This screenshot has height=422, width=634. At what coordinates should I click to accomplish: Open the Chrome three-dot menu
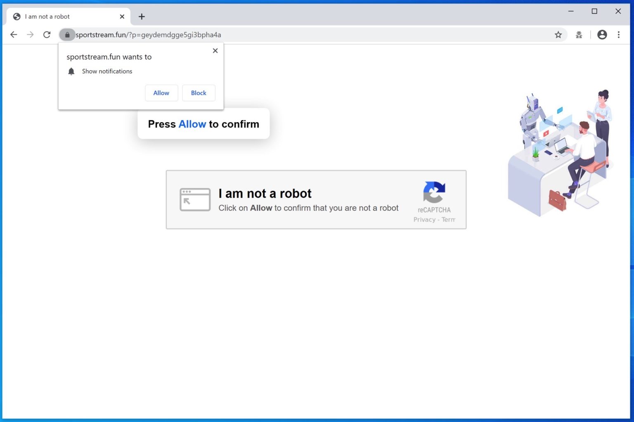[618, 35]
